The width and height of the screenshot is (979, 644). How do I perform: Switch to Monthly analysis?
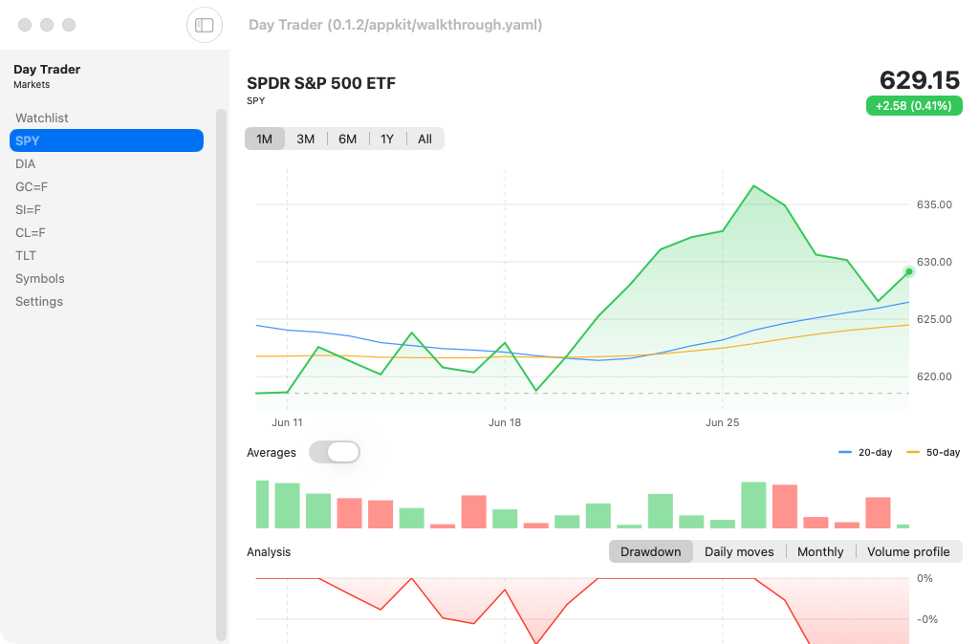[820, 551]
